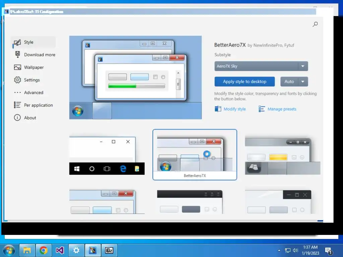343x257 pixels.
Task: Click the large BetterAero7X preview image
Action: (135, 77)
